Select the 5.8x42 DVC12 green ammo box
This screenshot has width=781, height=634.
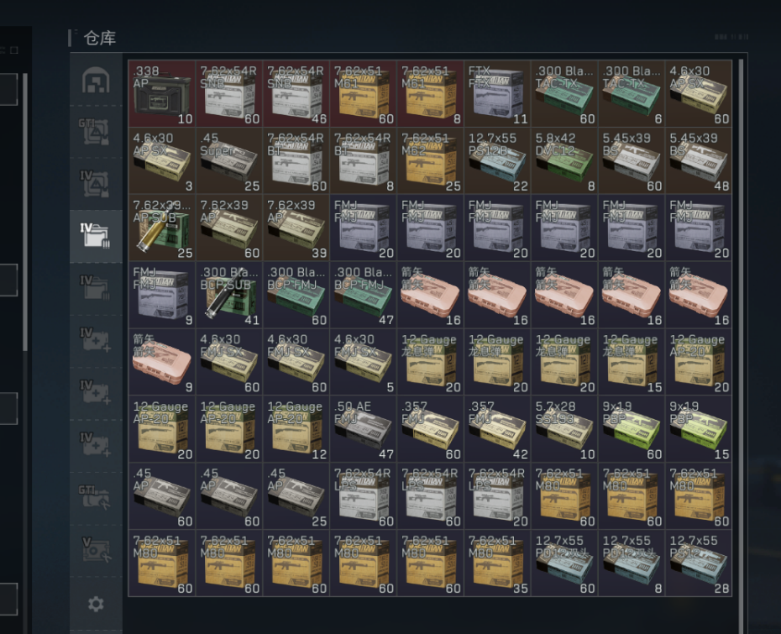coord(565,160)
